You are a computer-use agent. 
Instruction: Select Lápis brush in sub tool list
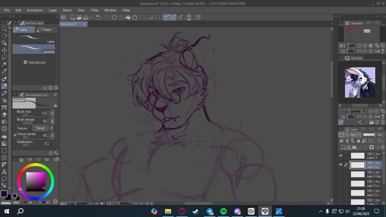coord(34,39)
